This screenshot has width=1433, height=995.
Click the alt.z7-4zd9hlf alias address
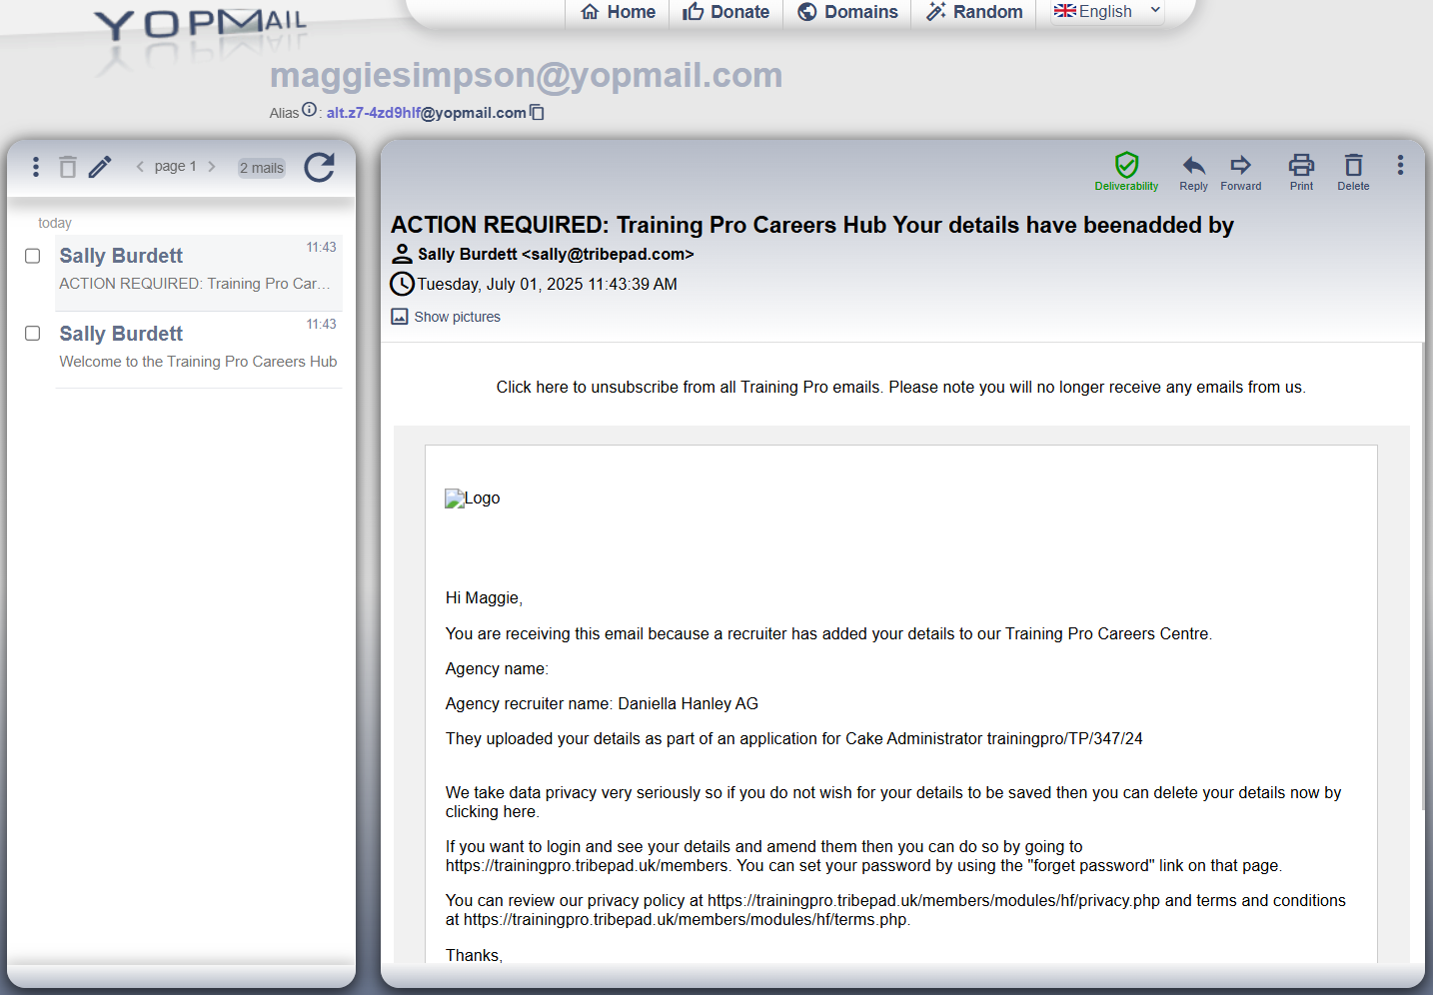coord(427,113)
